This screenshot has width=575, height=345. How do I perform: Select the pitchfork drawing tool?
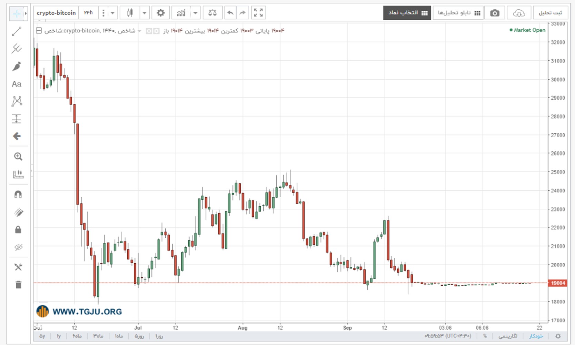click(x=17, y=48)
